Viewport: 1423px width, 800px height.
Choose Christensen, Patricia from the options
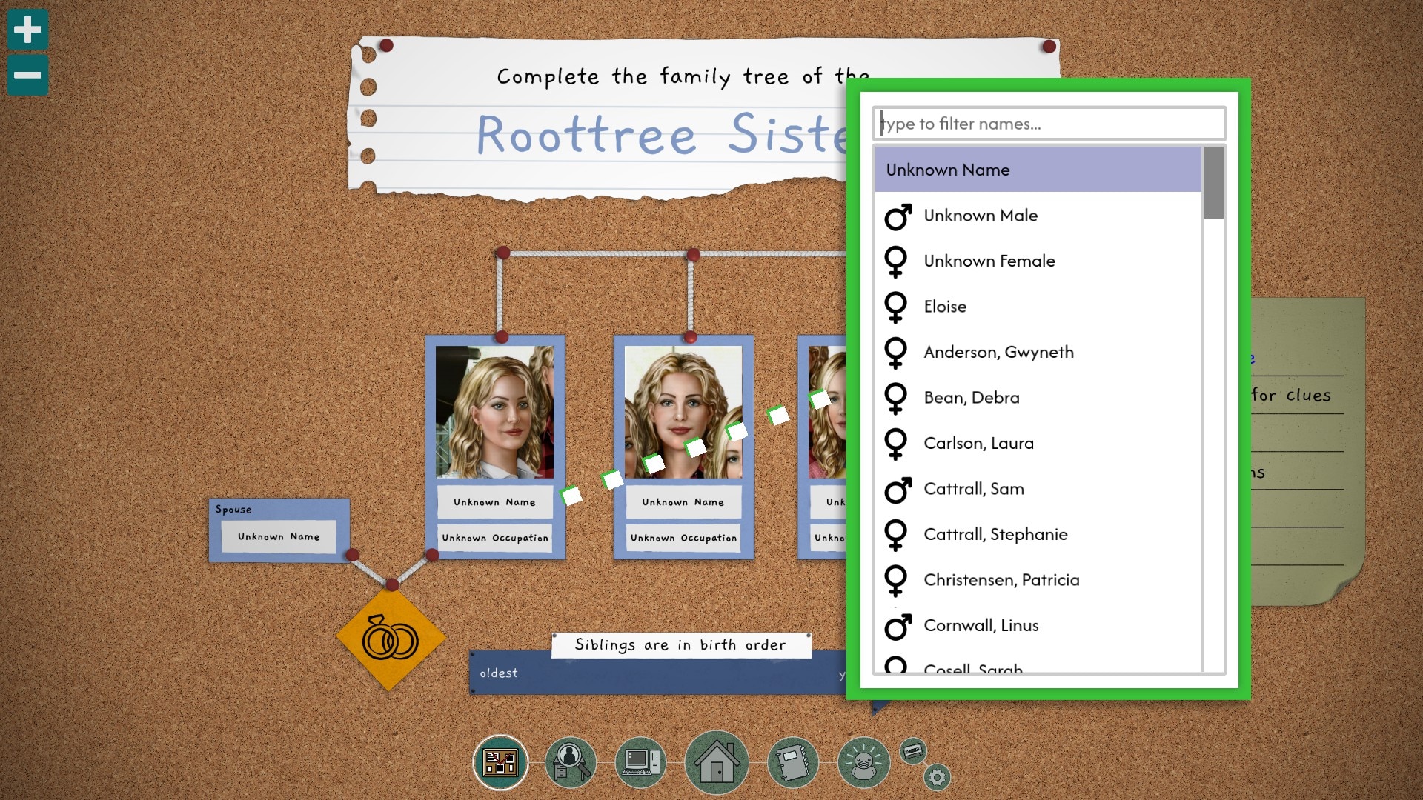point(1001,579)
